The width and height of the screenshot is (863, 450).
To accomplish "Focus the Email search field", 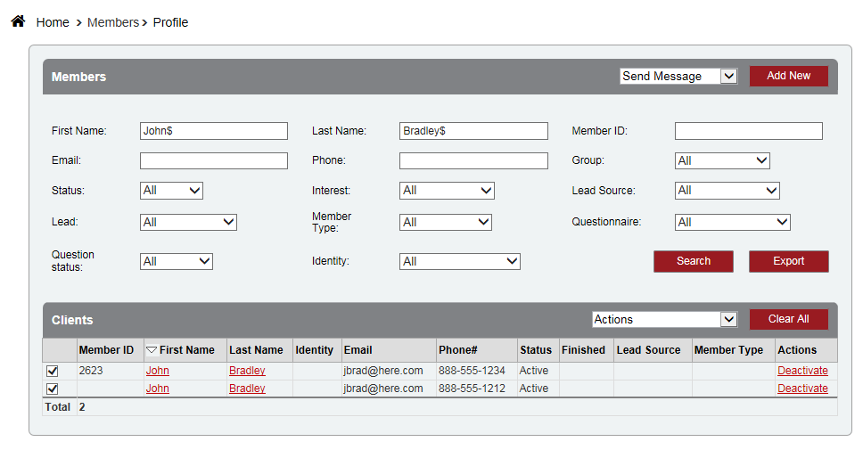I will [x=214, y=160].
